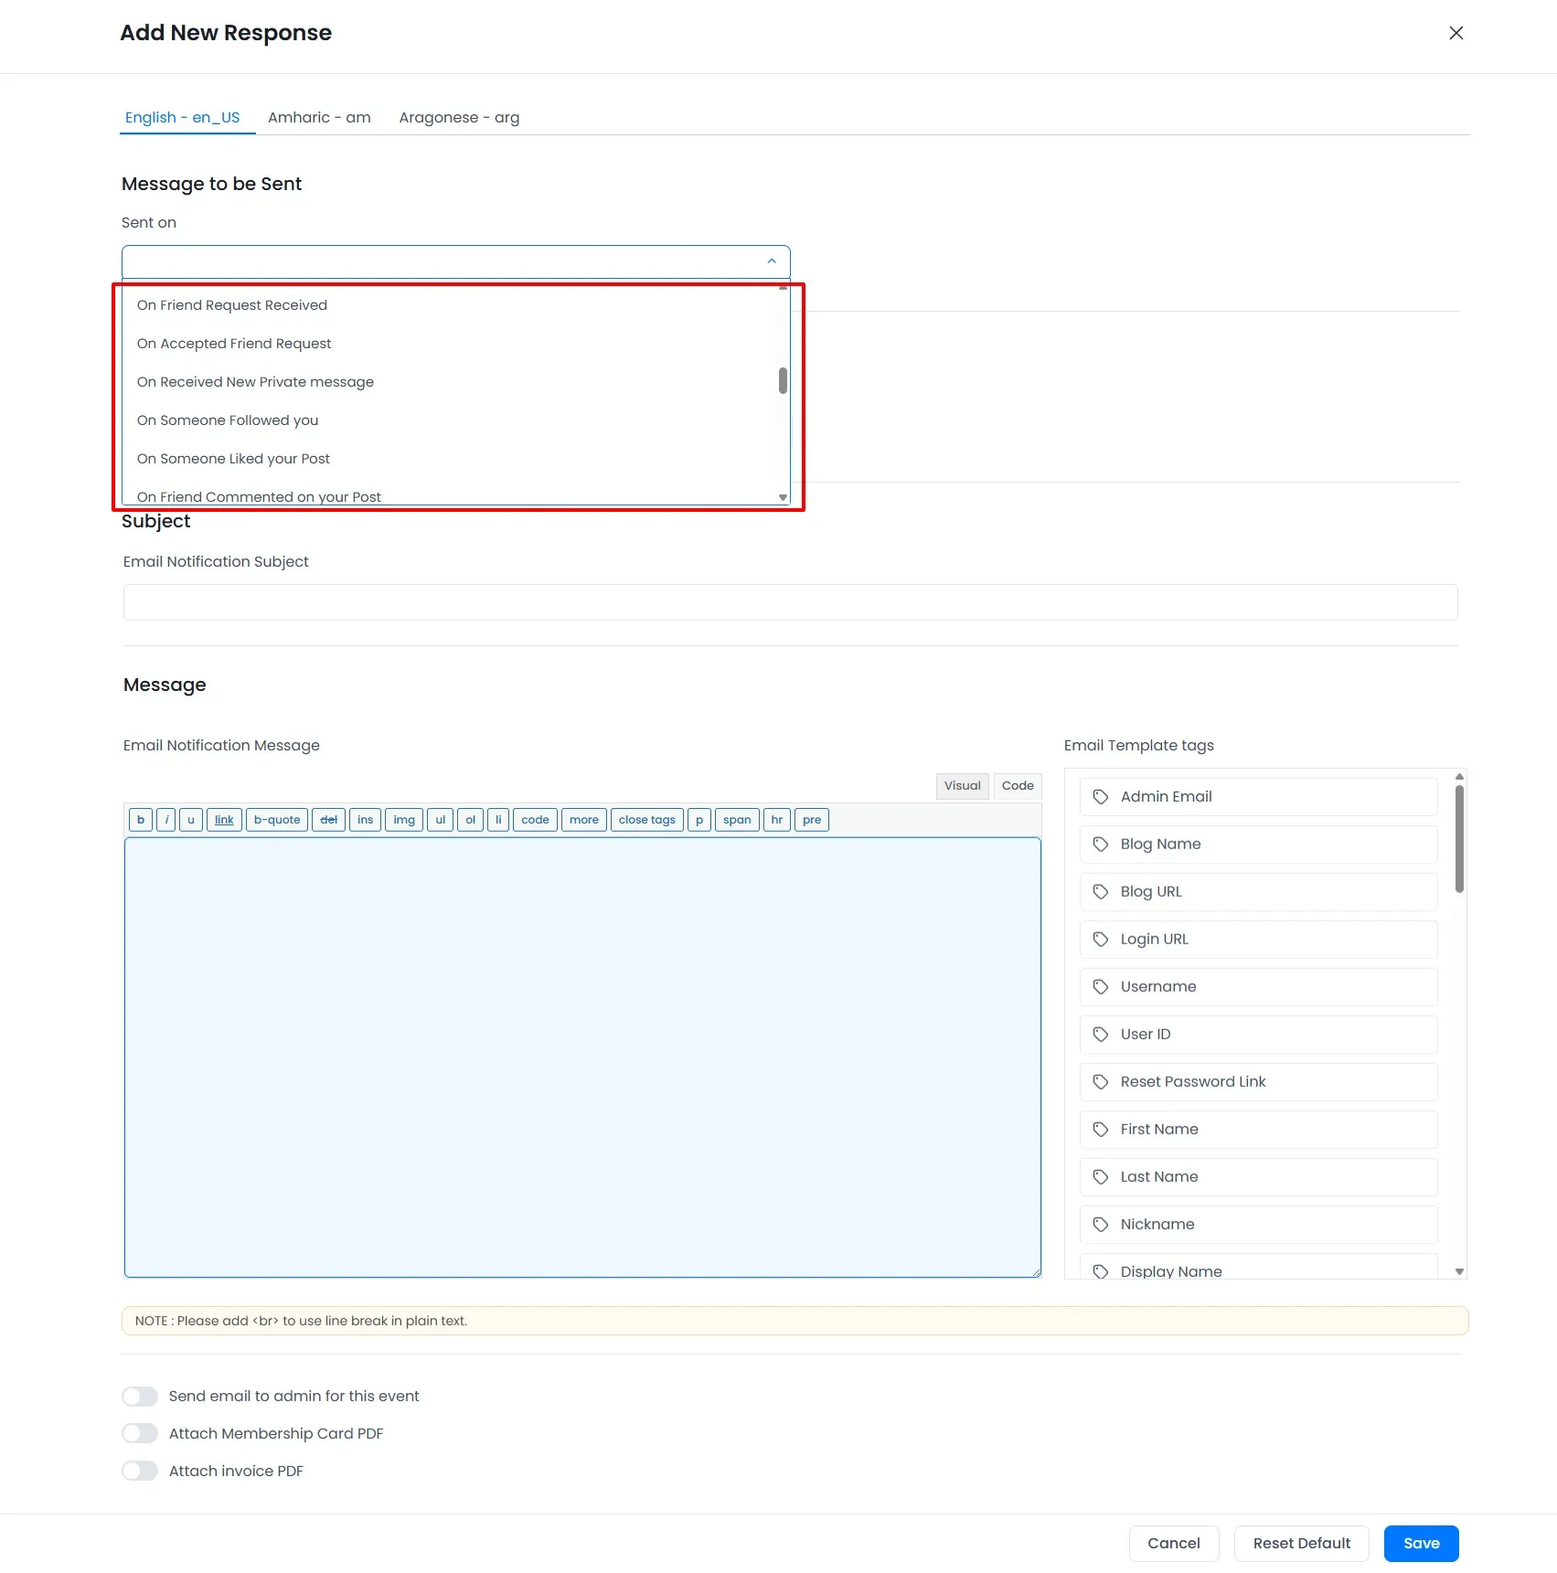Apply bold formatting in the message editor
This screenshot has width=1557, height=1573.
[x=140, y=820]
